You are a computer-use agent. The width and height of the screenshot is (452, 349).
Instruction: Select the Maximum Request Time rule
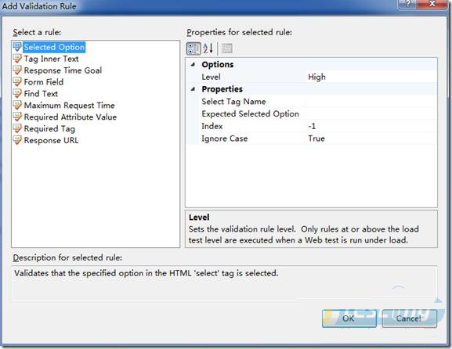[69, 106]
